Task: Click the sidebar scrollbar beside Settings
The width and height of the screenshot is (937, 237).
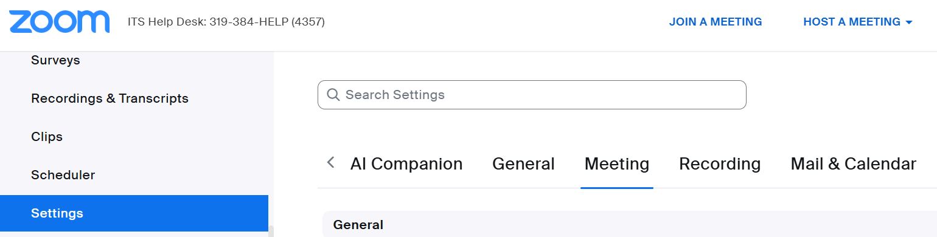Action: (271, 231)
